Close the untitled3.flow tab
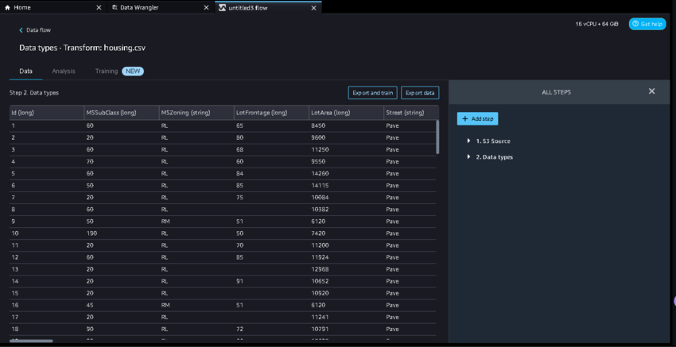Image resolution: width=676 pixels, height=347 pixels. 313,8
